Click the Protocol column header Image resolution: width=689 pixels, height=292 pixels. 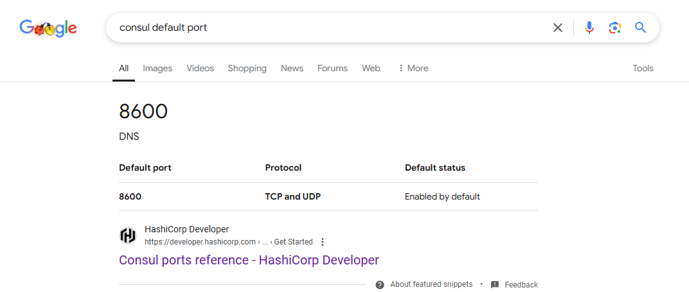click(283, 168)
